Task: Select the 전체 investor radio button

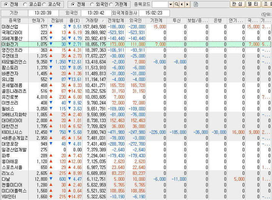Action: tap(73, 4)
